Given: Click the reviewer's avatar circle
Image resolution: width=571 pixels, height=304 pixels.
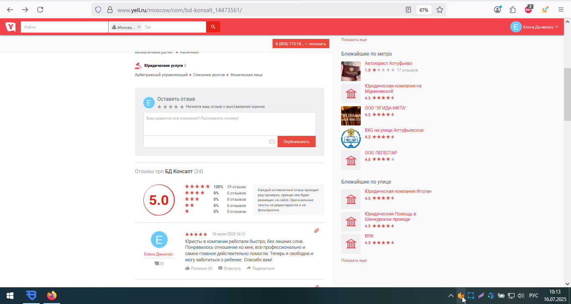Looking at the screenshot, I should coord(159,240).
